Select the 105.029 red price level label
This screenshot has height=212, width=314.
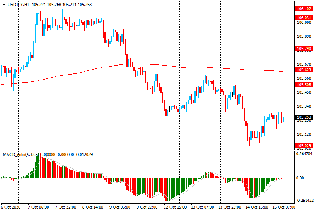(304, 146)
